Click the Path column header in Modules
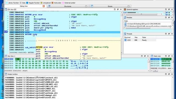This screenshot has width=176, height=99. (126, 21)
